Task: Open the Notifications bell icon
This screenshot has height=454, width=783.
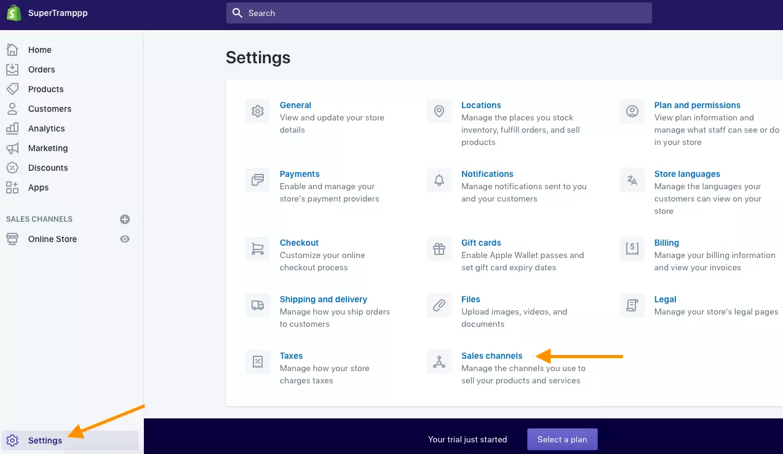Action: [439, 180]
